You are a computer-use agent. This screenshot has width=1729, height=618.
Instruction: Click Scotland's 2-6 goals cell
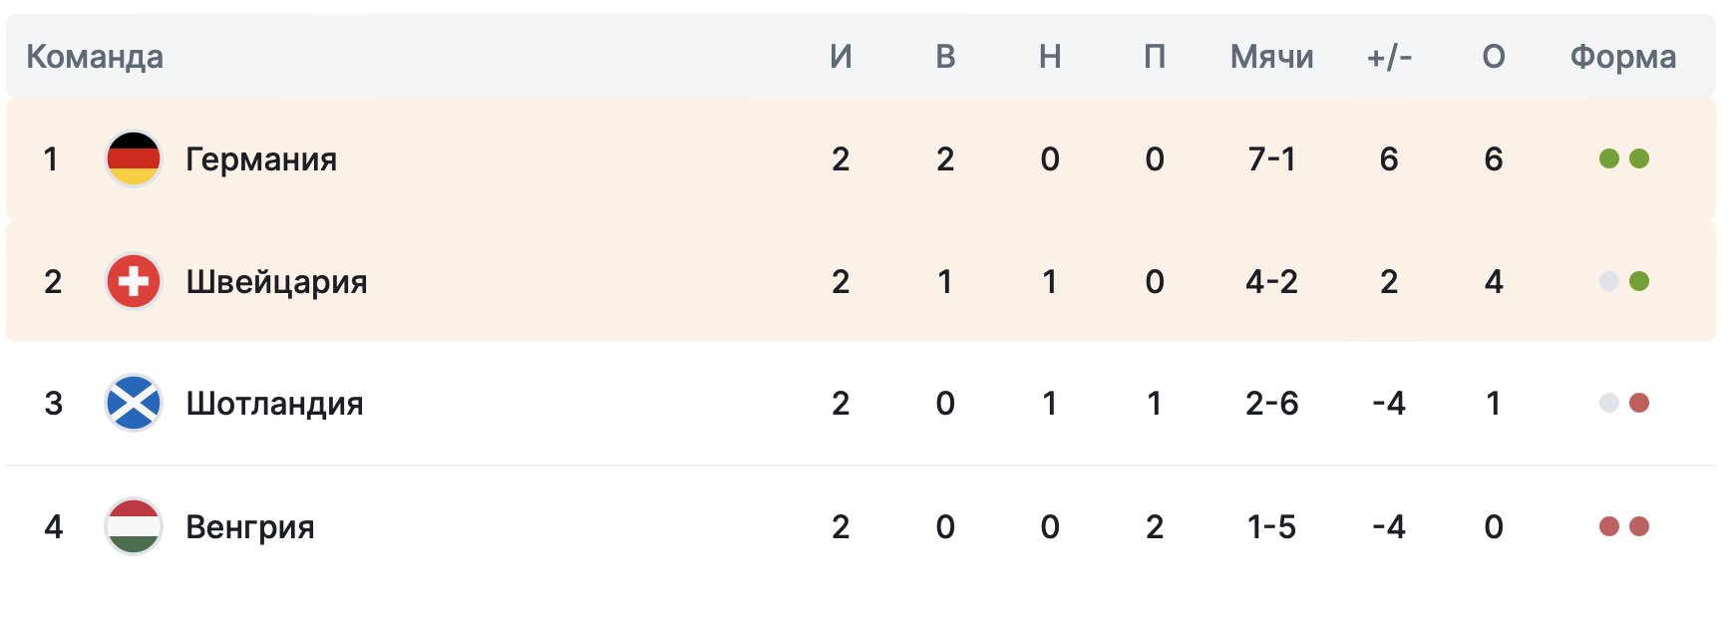[1271, 403]
